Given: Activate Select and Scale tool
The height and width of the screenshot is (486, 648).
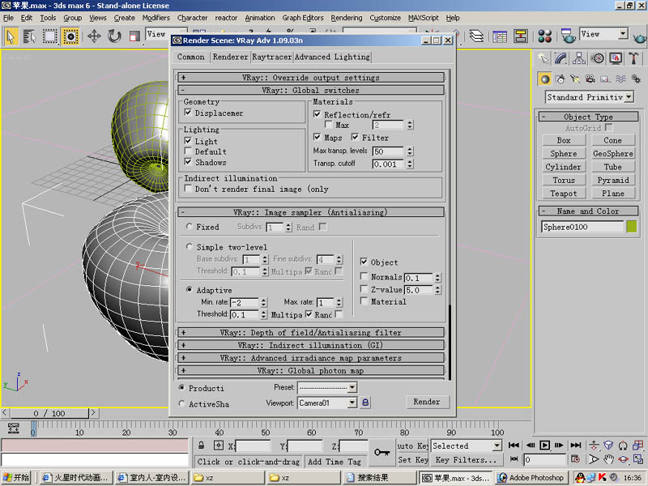Looking at the screenshot, I should pyautogui.click(x=134, y=36).
